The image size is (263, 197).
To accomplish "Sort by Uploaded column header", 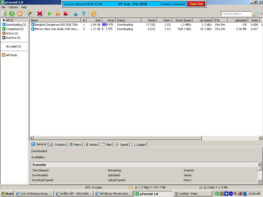I will 238,20.
